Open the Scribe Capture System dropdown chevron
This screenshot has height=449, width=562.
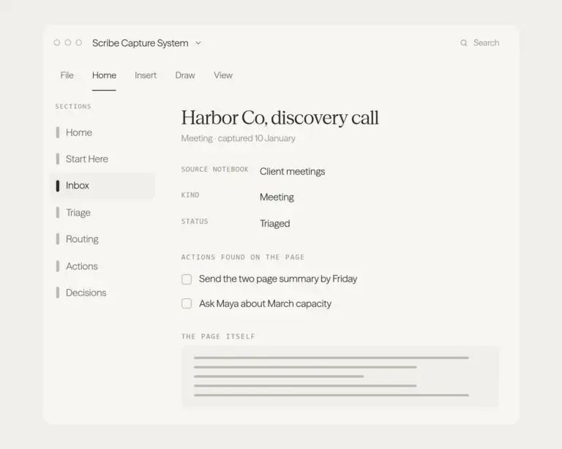point(198,43)
